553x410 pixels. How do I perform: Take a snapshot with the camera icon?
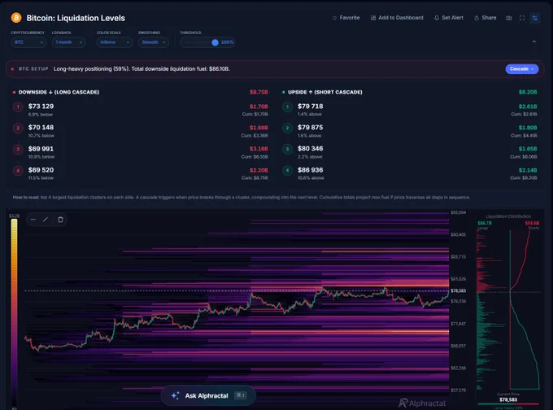point(508,18)
